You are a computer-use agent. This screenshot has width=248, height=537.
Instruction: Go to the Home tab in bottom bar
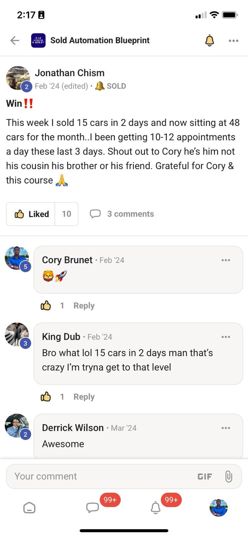coord(29,508)
